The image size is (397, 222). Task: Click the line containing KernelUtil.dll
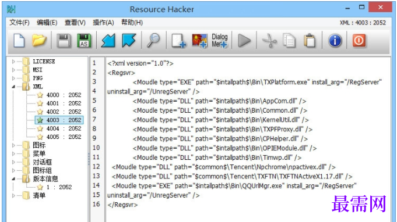tap(220, 120)
